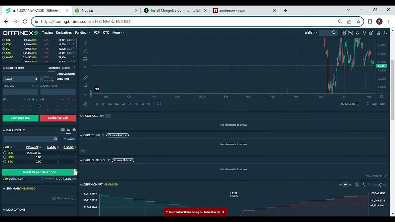Screen dimensions: 395x222
Task: Enable the POST-ONLY checkbox
Action: click(41, 81)
